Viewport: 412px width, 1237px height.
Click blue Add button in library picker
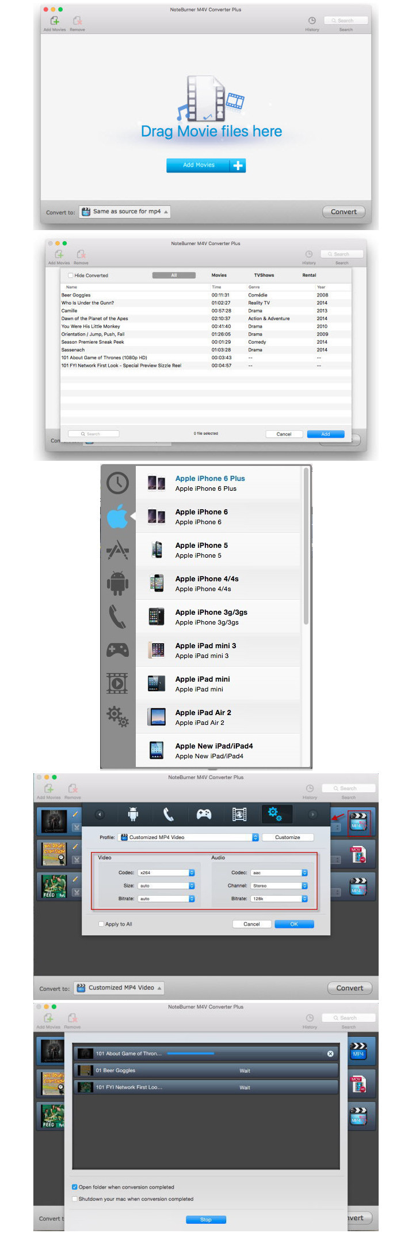[326, 434]
